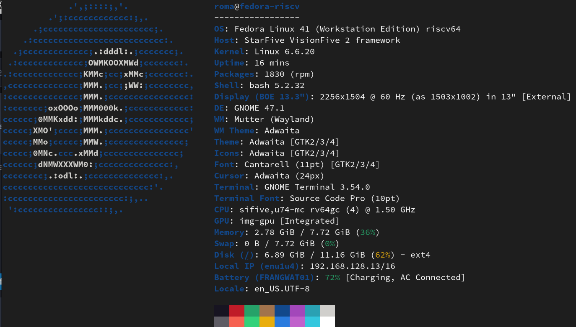Image resolution: width=576 pixels, height=327 pixels.
Task: Click the "GNOME 47.1" desktop environment value
Action: click(259, 108)
